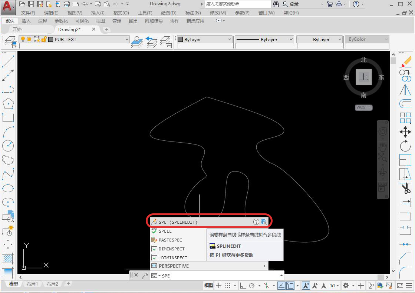This screenshot has height=293, width=415.
Task: Choose SPELL from command suggestions
Action: (165, 231)
